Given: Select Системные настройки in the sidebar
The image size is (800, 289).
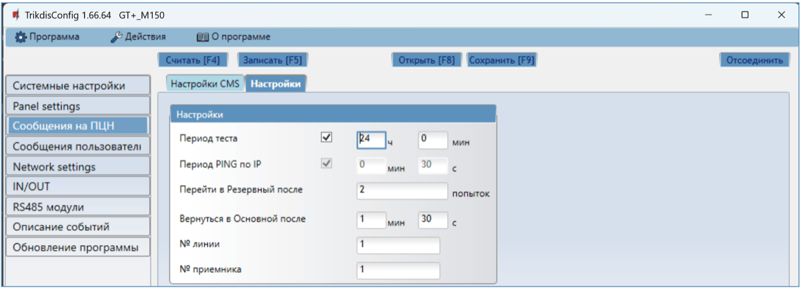Looking at the screenshot, I should [x=77, y=86].
